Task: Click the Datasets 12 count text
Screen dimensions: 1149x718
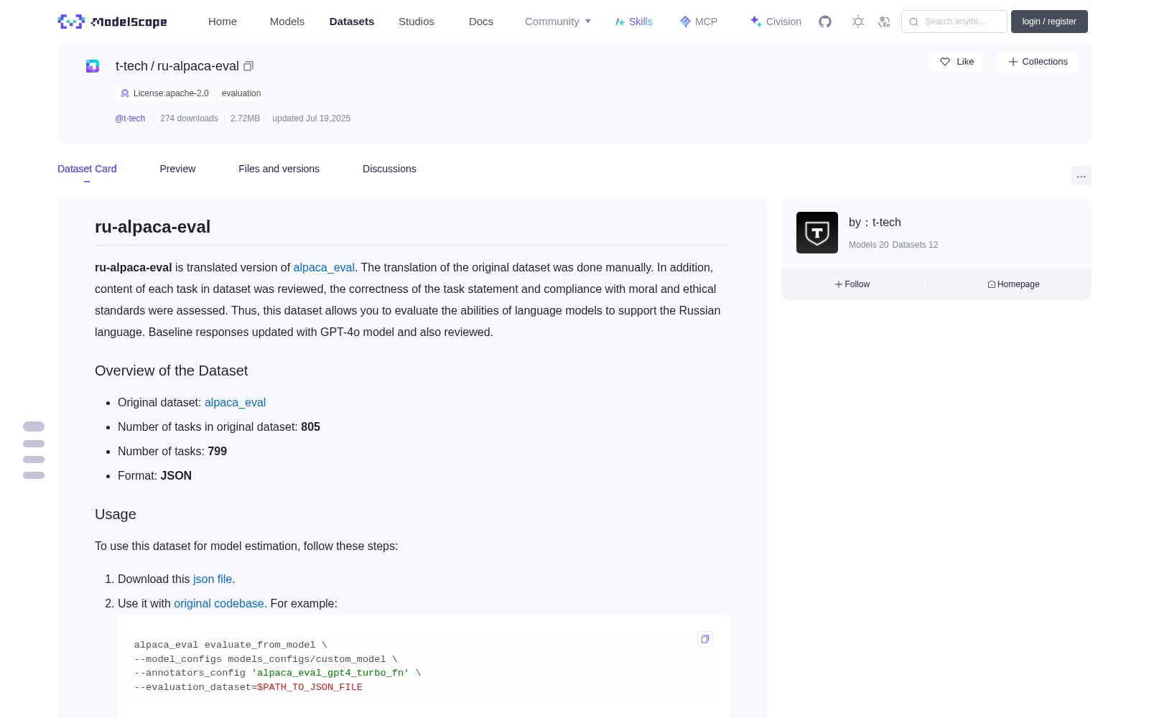Action: [915, 245]
